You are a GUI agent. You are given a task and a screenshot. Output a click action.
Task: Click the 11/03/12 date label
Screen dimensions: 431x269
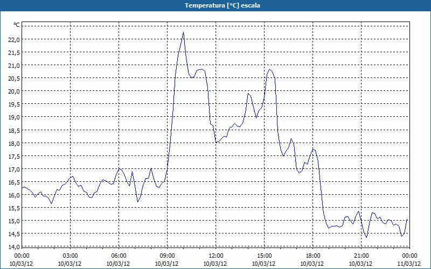click(x=409, y=264)
